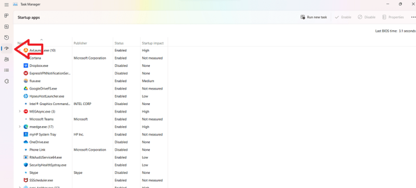The height and width of the screenshot is (188, 416).
Task: Open the Services page in sidebar
Action: click(x=7, y=82)
